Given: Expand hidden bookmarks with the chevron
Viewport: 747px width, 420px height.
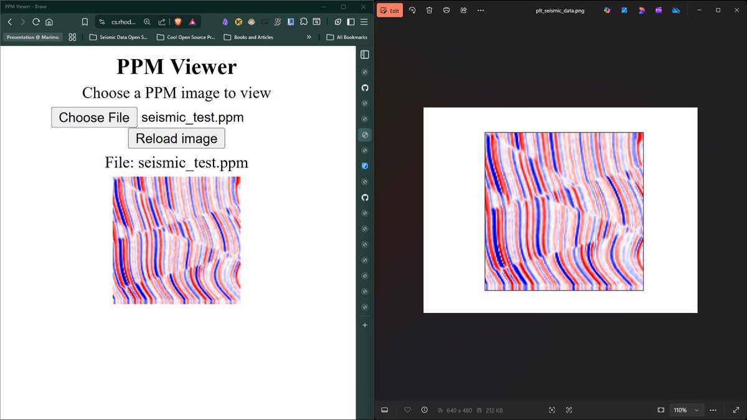Looking at the screenshot, I should [309, 37].
